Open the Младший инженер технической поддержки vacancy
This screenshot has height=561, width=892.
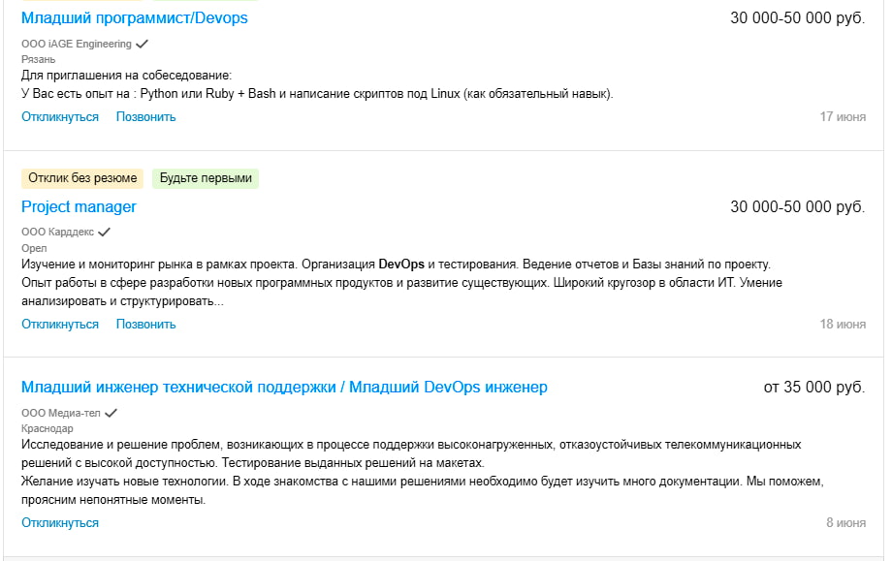284,387
